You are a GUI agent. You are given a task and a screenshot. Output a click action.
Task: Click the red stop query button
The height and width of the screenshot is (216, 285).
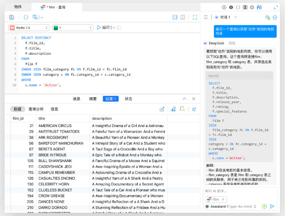(119, 28)
